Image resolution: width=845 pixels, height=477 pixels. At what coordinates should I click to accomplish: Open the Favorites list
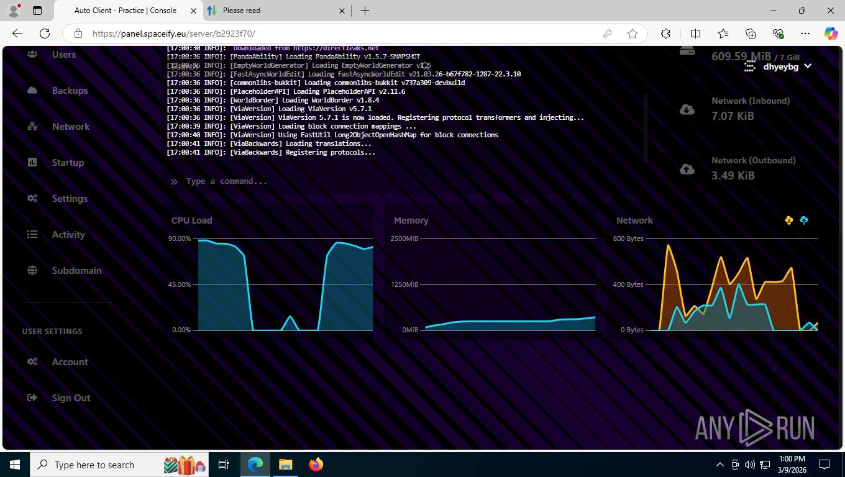pos(723,34)
